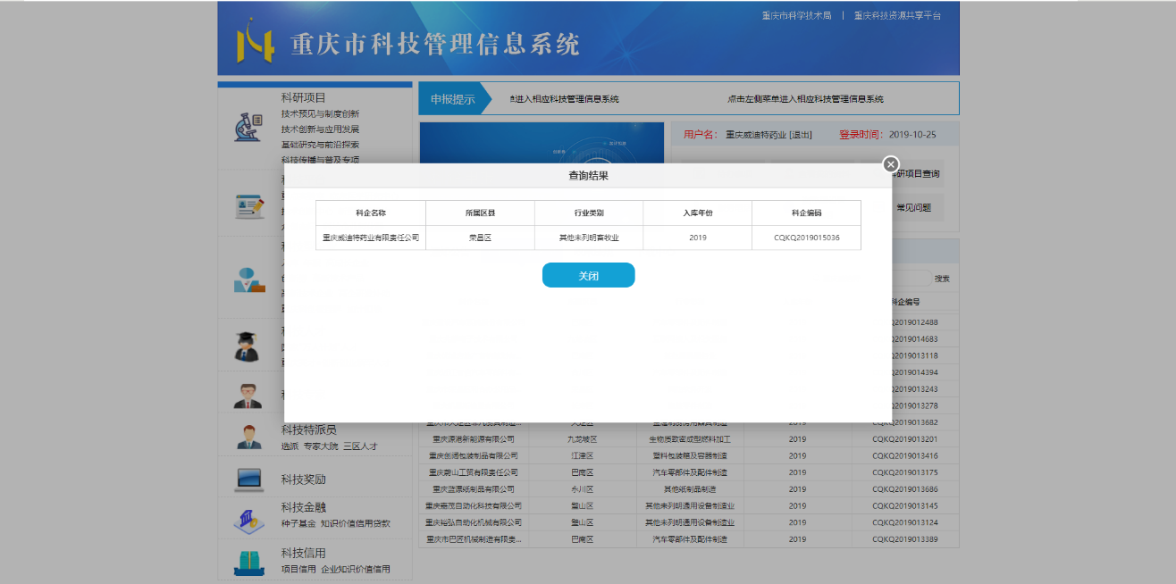The width and height of the screenshot is (1176, 584).
Task: Open 技术预见与制度创新 menu item
Action: (x=320, y=114)
